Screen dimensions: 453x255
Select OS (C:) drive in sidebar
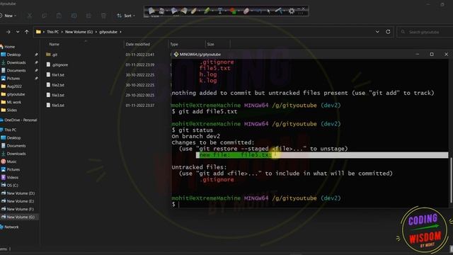click(10, 186)
